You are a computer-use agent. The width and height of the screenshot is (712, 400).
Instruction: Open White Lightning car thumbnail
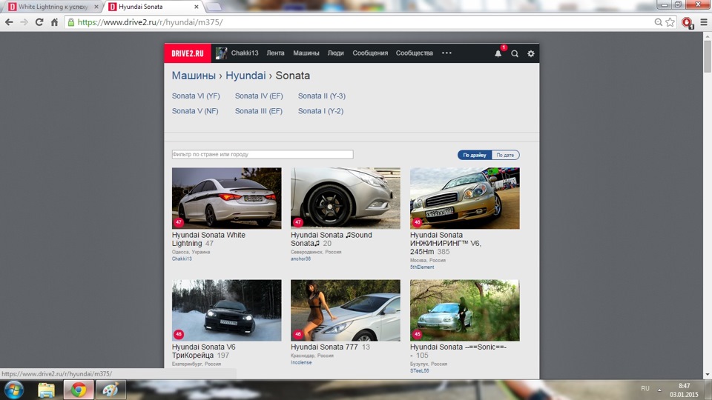pos(227,199)
